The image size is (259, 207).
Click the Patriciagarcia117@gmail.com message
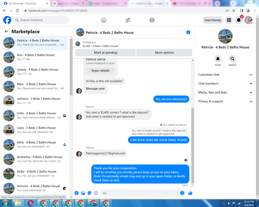(106, 153)
